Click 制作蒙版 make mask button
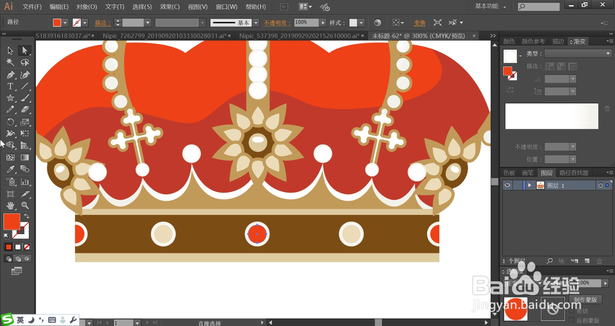Screen dimensions: 615x326 (x=585, y=299)
